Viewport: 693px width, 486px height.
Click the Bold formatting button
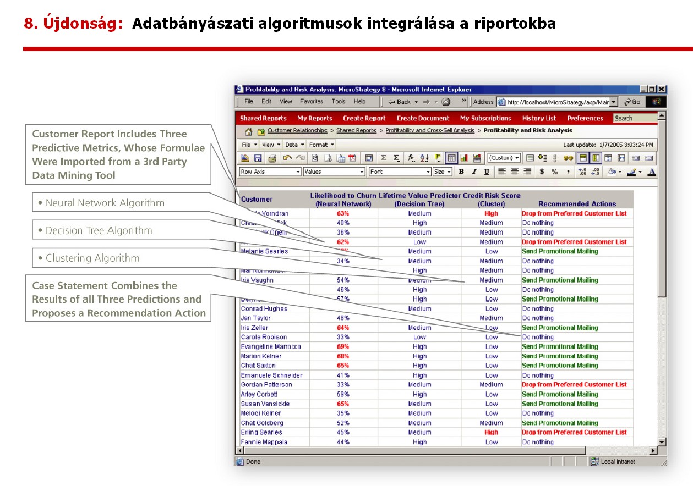(461, 172)
